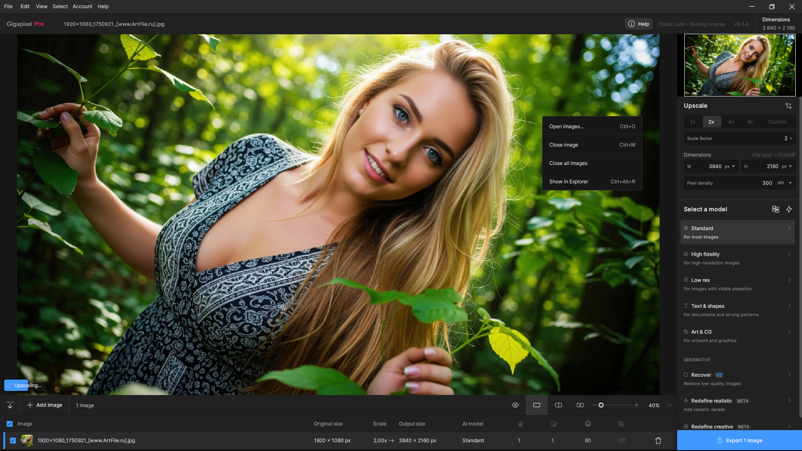Toggle the eye preview visibility icon
This screenshot has width=802, height=451.
pos(515,405)
